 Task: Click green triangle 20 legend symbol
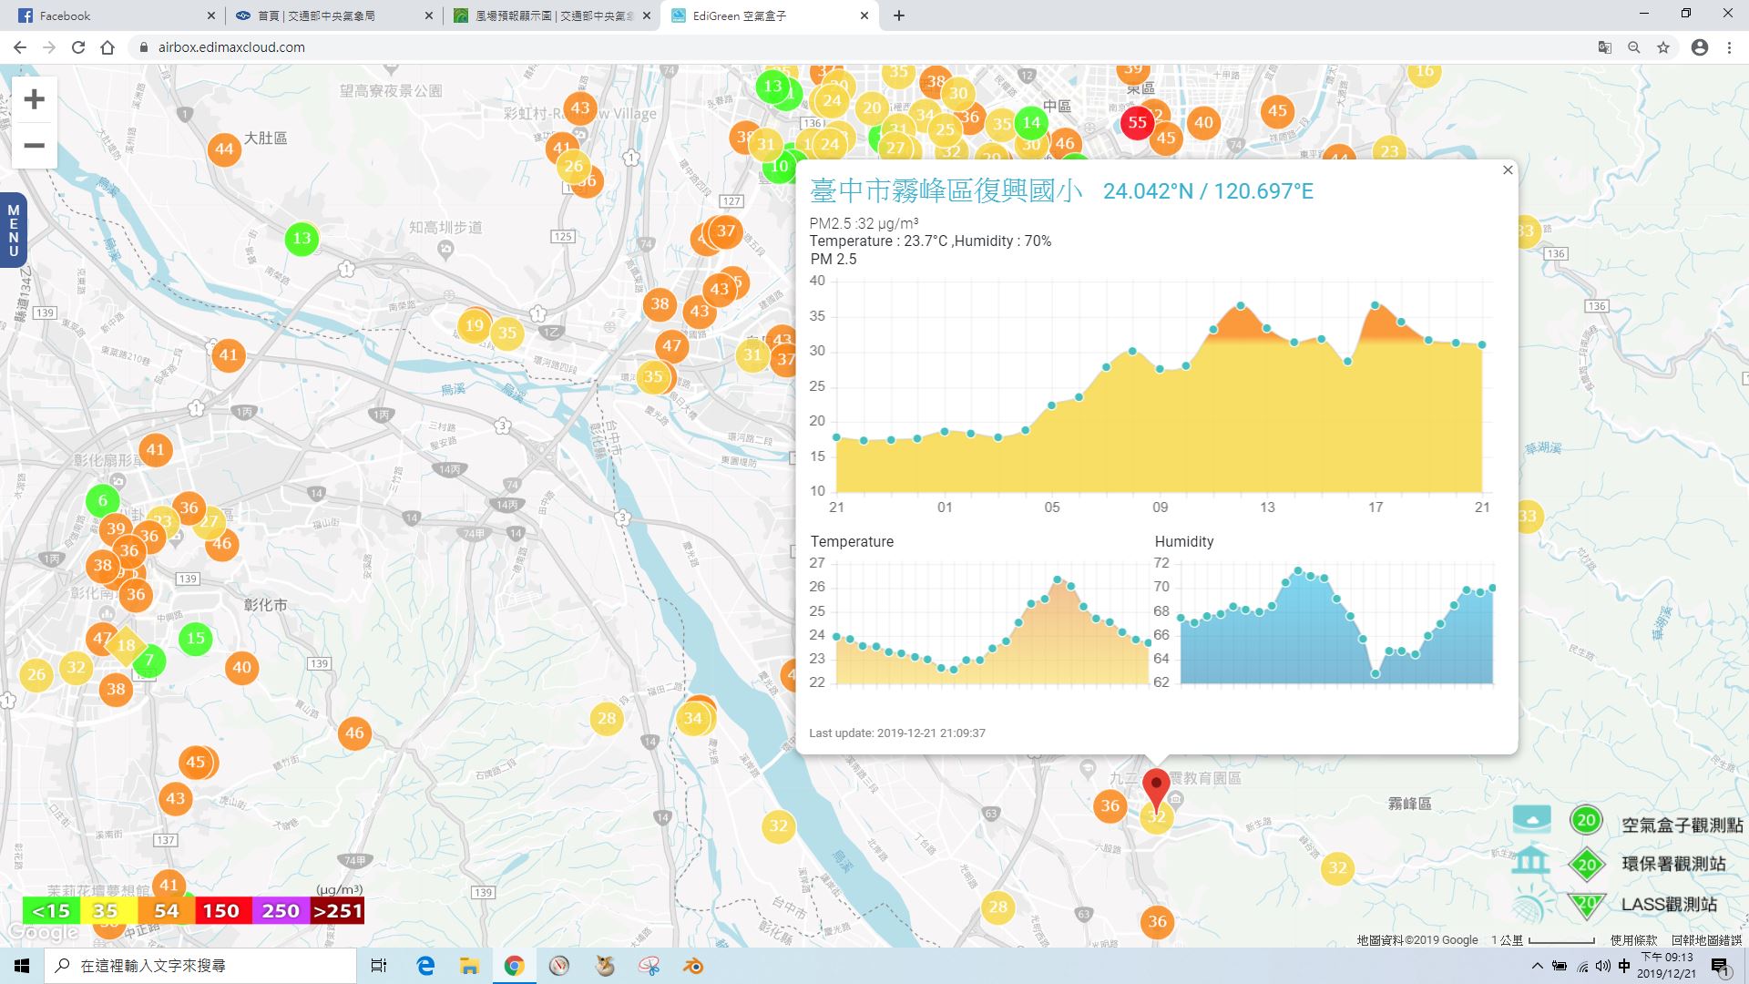pyautogui.click(x=1586, y=905)
